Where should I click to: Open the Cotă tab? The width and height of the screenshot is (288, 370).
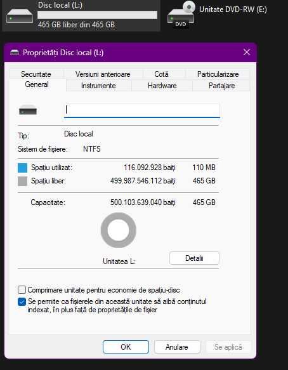click(x=161, y=74)
